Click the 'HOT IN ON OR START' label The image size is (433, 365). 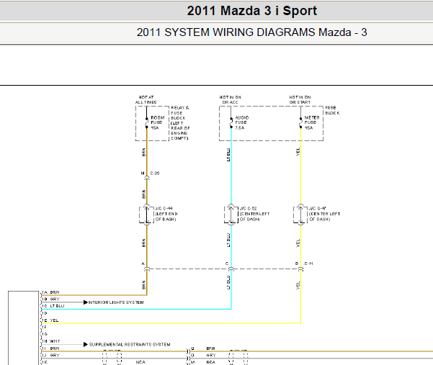[x=300, y=99]
